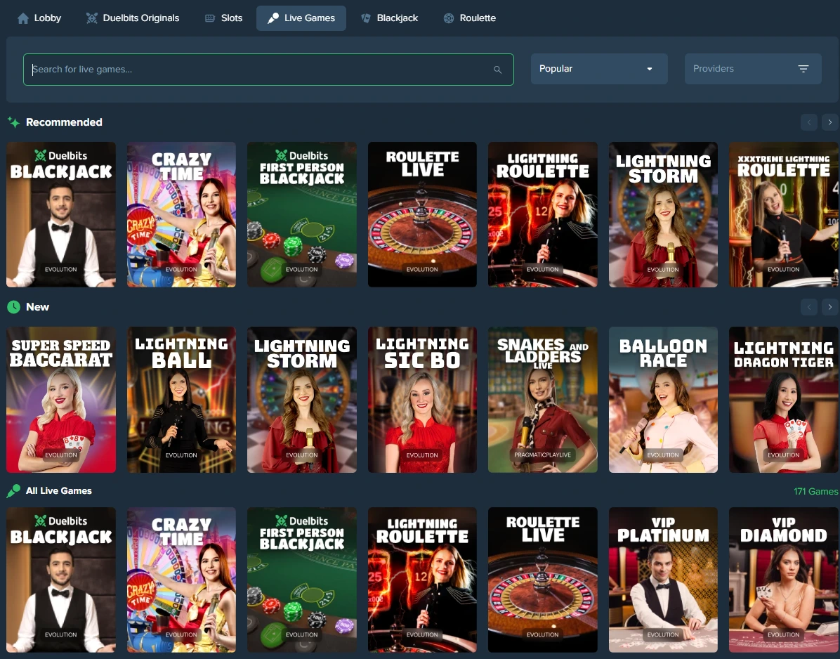Click the Duelbits Originals logo icon

point(92,18)
